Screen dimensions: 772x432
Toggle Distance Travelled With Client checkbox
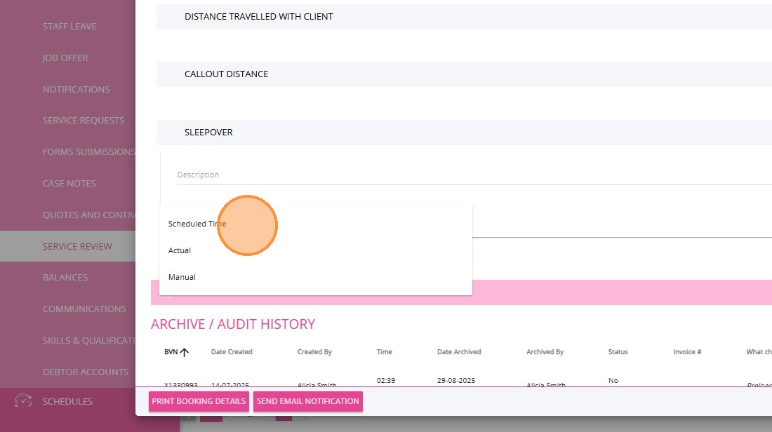172,17
